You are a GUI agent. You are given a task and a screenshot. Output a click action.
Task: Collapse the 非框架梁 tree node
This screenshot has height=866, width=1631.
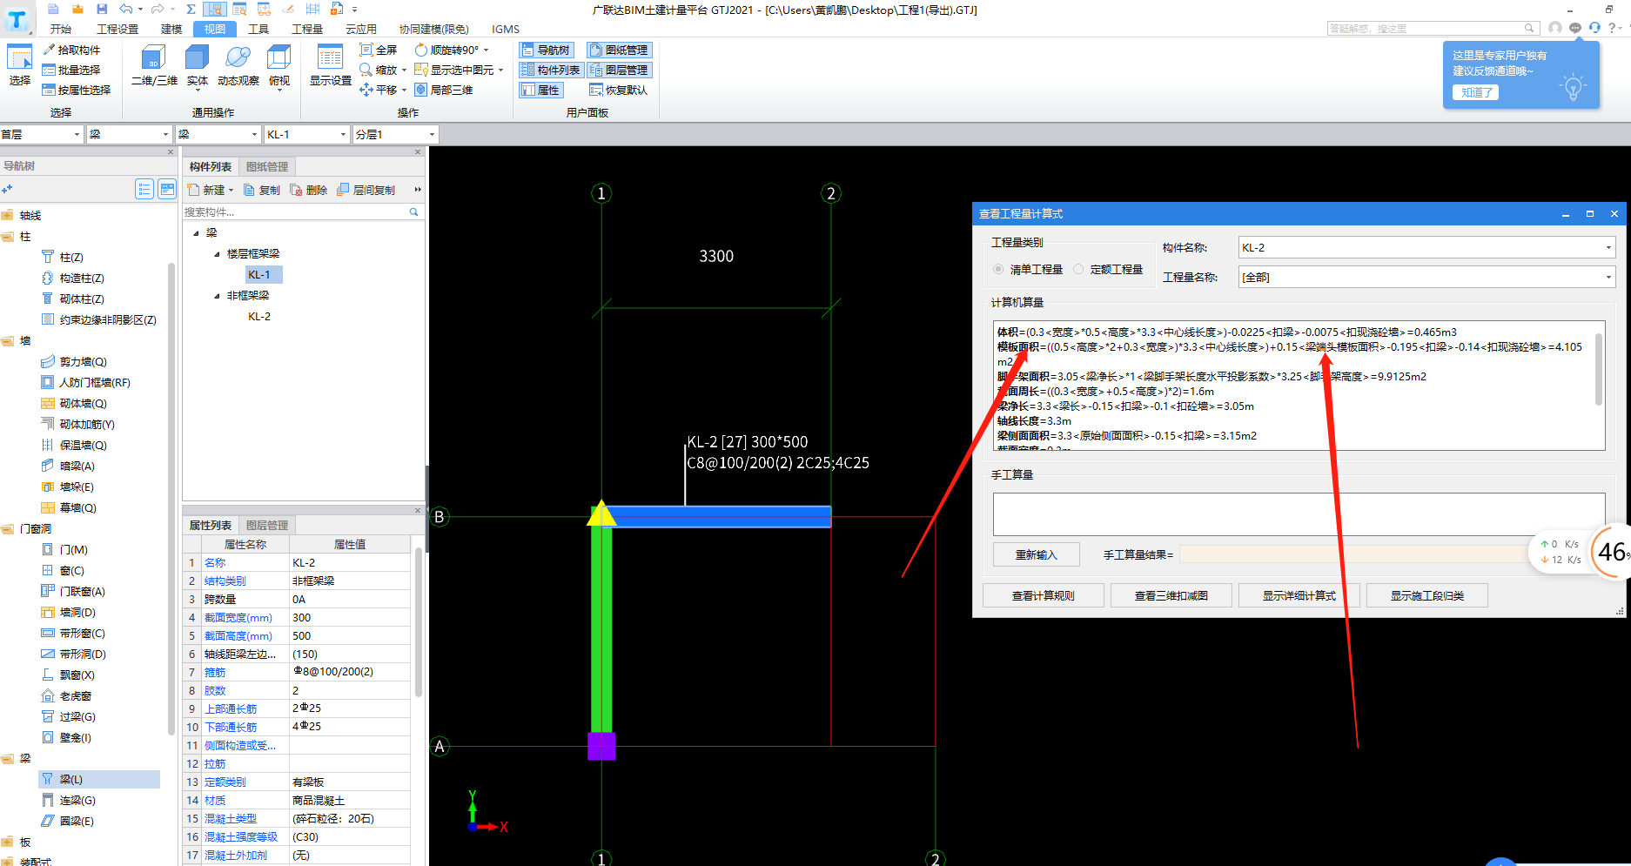(218, 296)
